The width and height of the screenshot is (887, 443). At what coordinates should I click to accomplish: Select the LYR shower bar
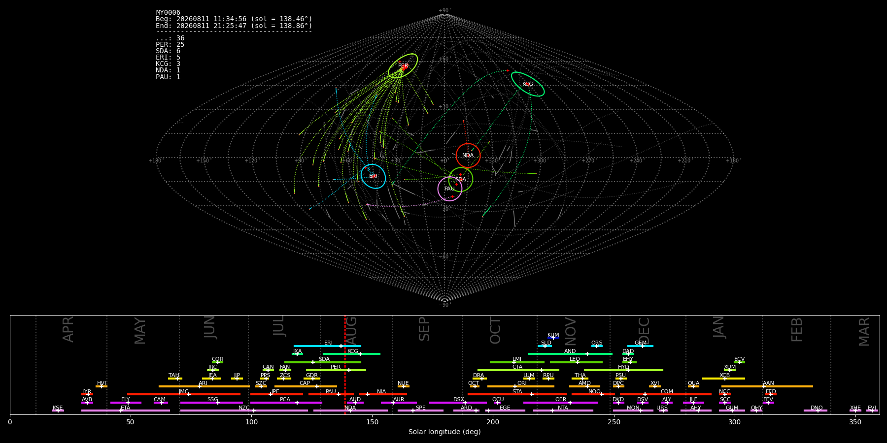coord(87,394)
